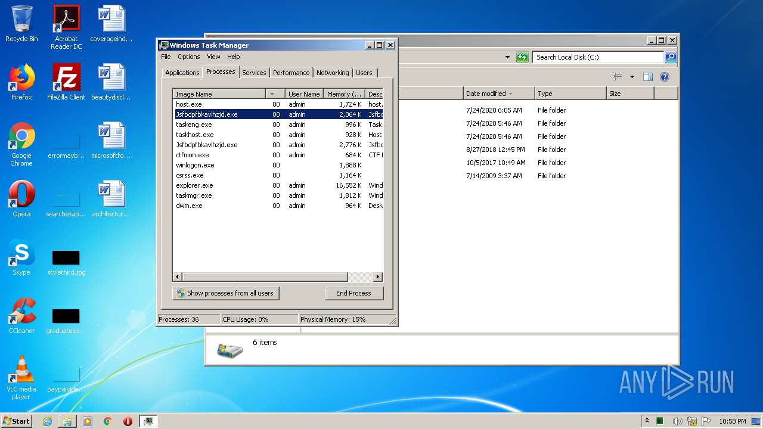Select the explorer.exe process
Image resolution: width=763 pixels, height=429 pixels.
[x=278, y=185]
